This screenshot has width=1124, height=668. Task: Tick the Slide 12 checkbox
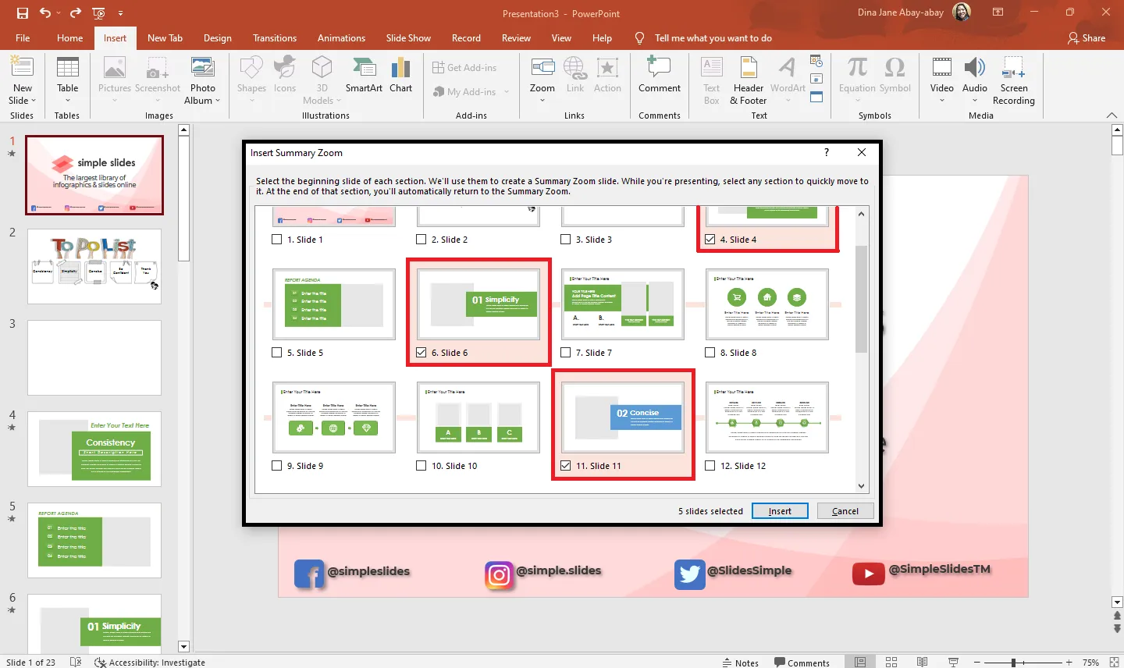pos(710,466)
